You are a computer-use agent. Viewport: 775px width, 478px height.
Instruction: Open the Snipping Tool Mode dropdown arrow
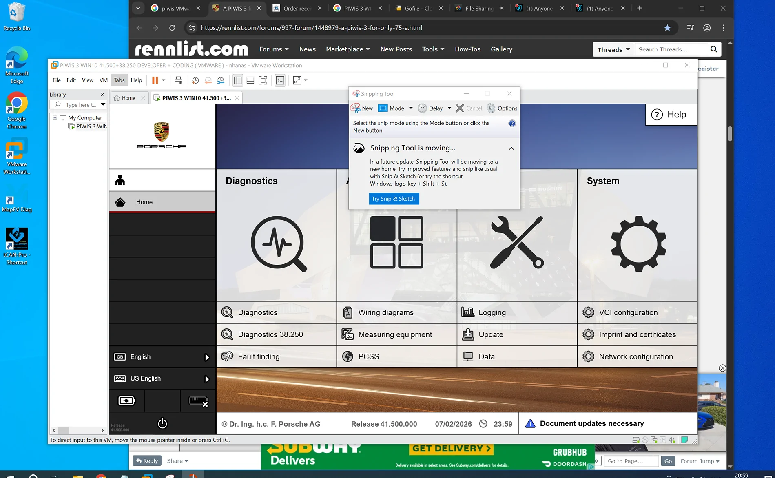(411, 108)
